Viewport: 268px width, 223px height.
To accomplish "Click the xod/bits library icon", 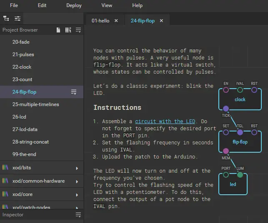I will [5, 167].
